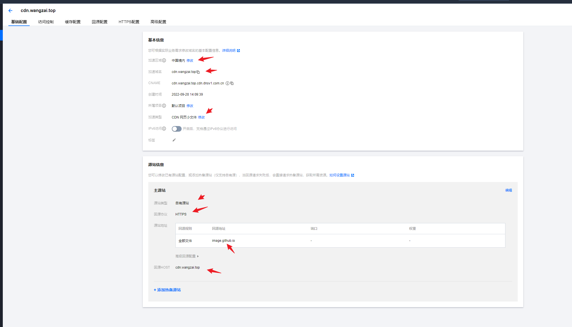This screenshot has height=327, width=572.
Task: Click 修改 next to 中国境内
Action: [x=190, y=61]
